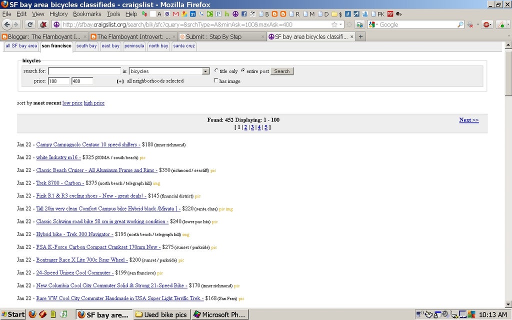Close the craigslist bicycles tab
The width and height of the screenshot is (512, 320).
351,36
